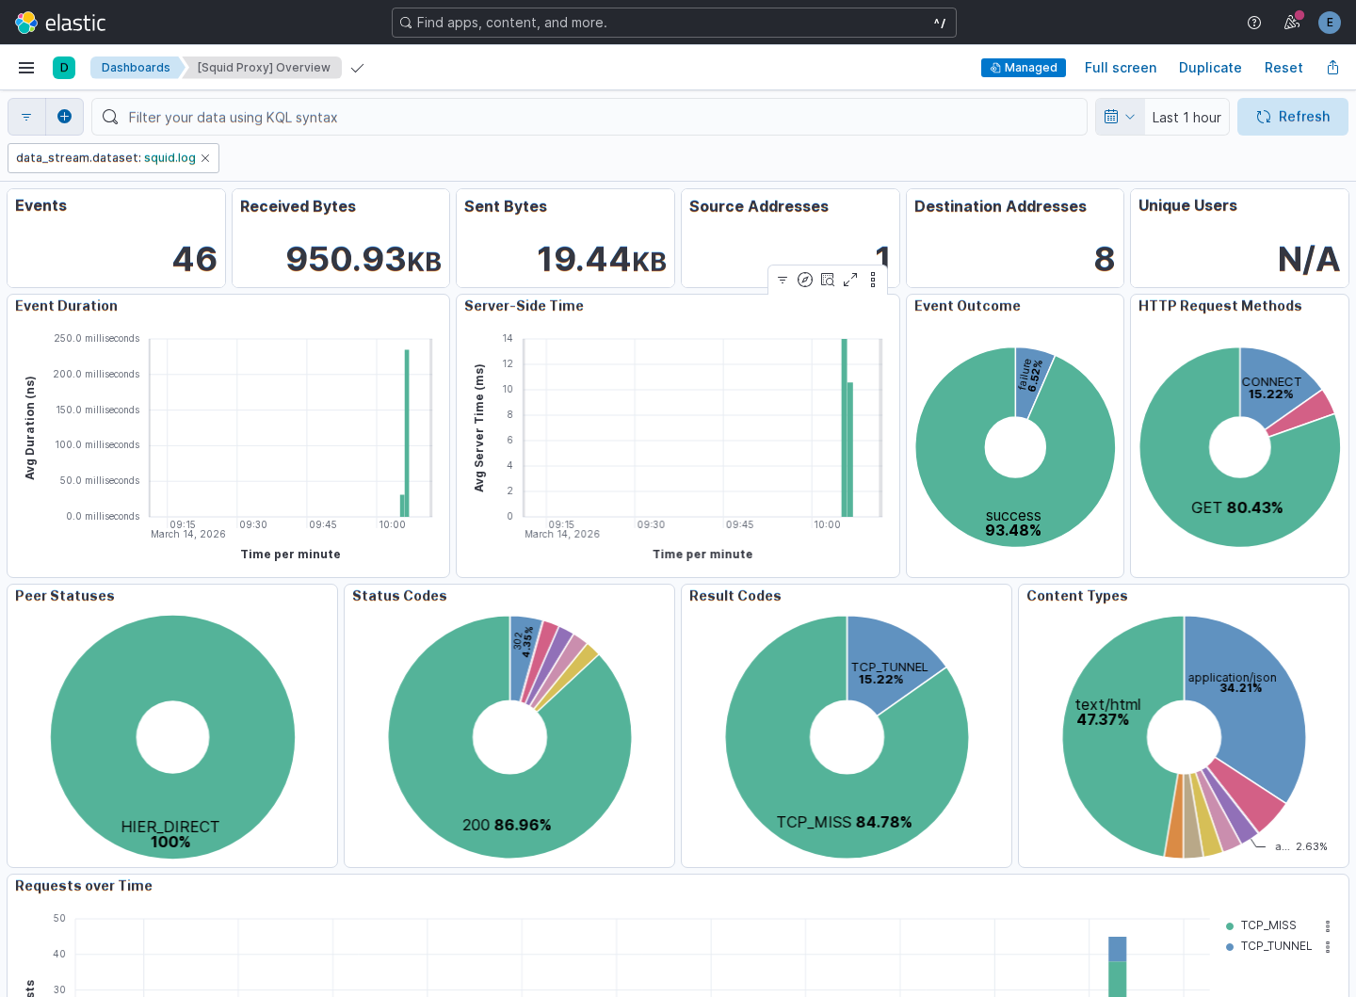
Task: Click the share dashboard icon
Action: 1332,68
